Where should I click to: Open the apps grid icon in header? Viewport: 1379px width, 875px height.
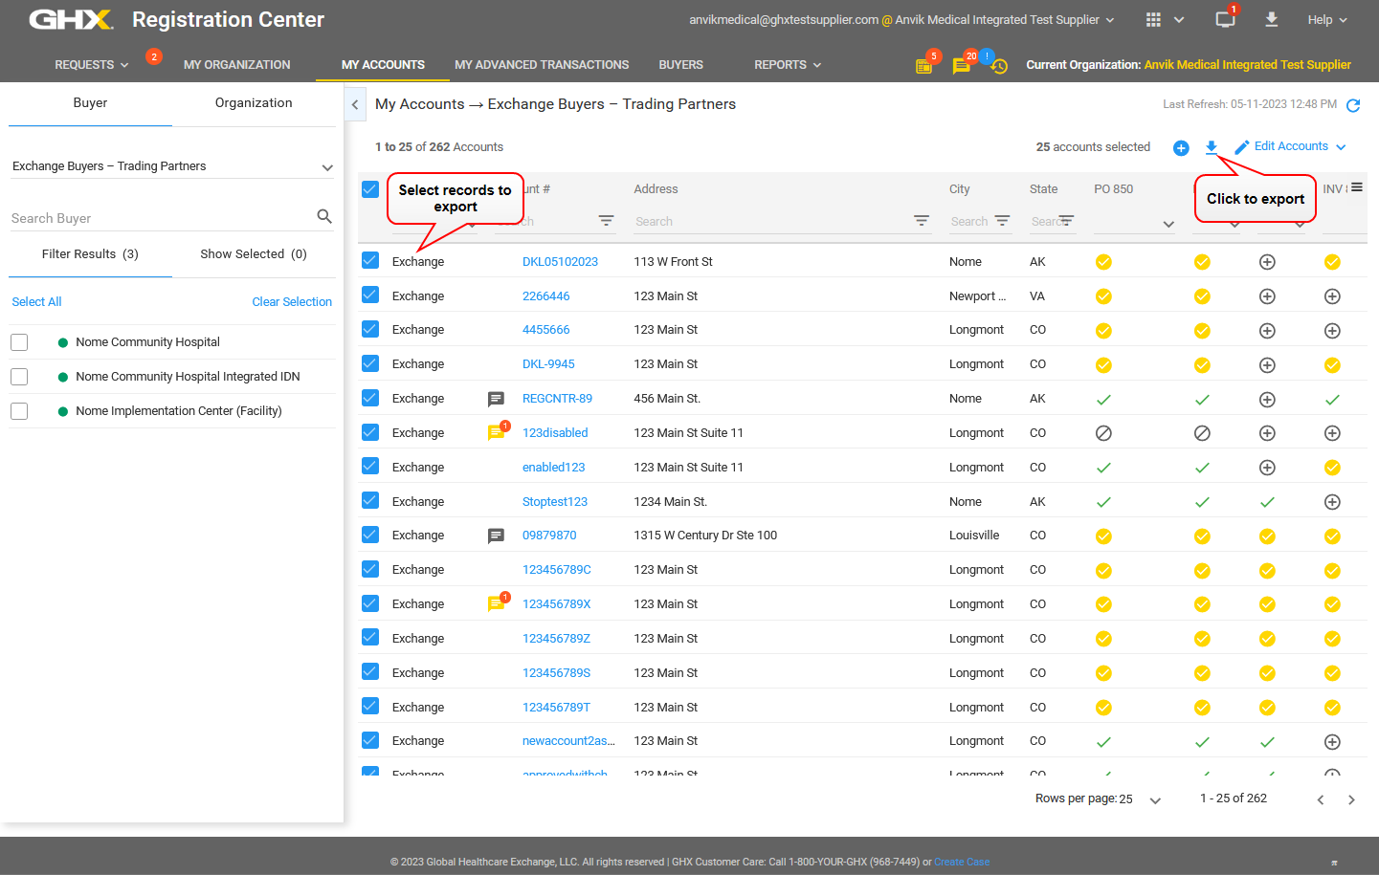[1153, 20]
